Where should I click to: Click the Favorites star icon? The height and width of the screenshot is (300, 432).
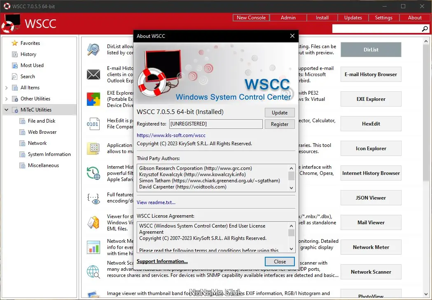[14, 43]
